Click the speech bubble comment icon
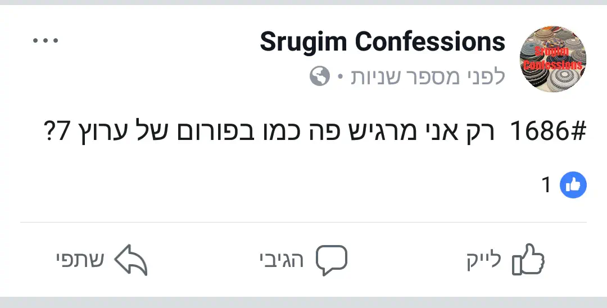Screen dimensions: 607x308 pyautogui.click(x=332, y=260)
